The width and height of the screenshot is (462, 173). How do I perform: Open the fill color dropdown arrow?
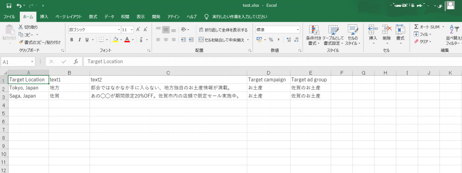(121, 40)
